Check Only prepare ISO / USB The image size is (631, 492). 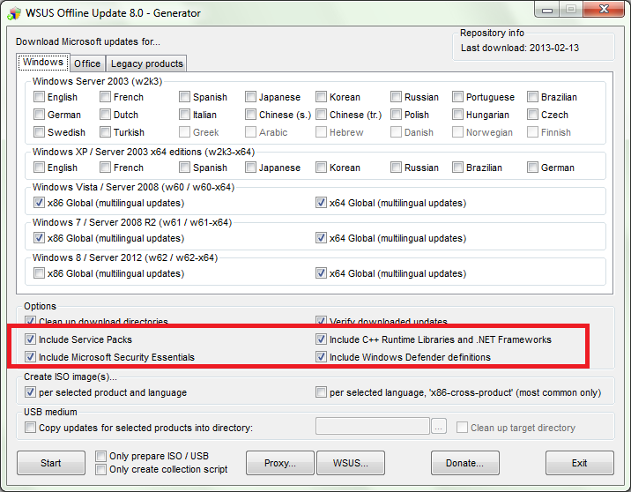(x=101, y=457)
